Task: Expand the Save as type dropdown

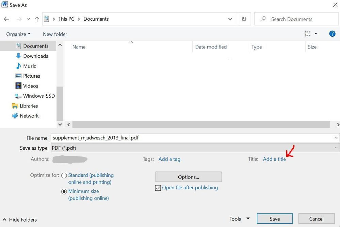Action: (336, 148)
